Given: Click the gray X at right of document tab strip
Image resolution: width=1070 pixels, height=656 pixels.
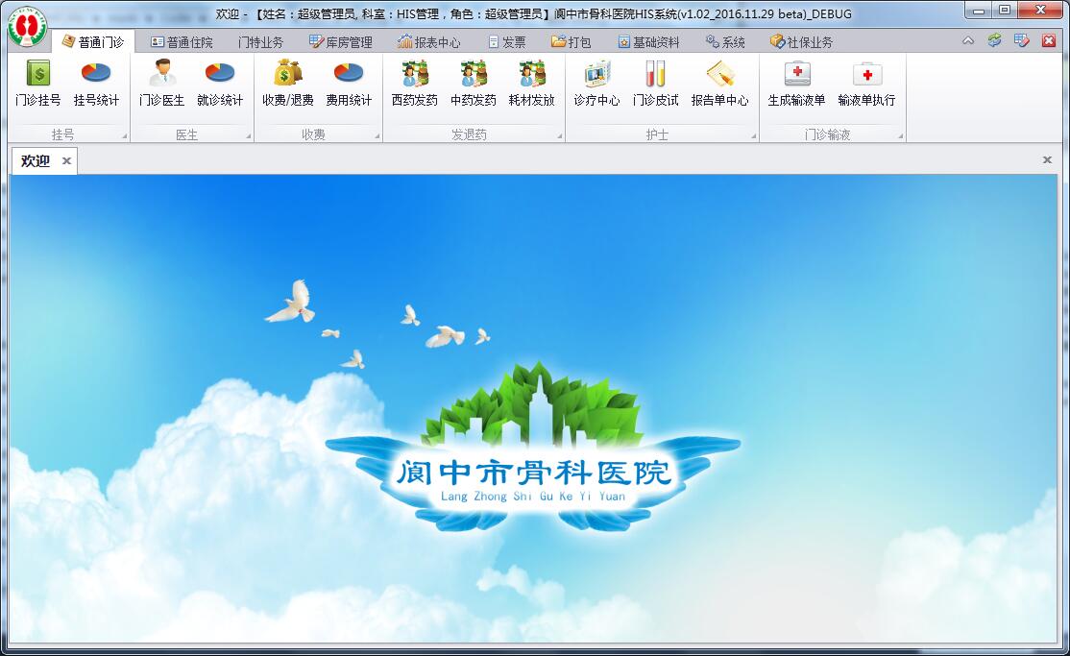Looking at the screenshot, I should (1047, 159).
